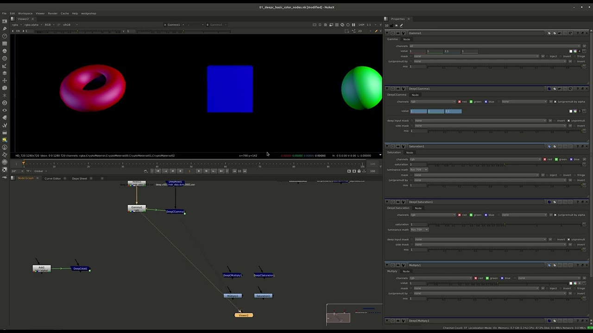Image resolution: width=593 pixels, height=333 pixels.
Task: Center Gamma1 node in node graph
Action: [x=393, y=33]
